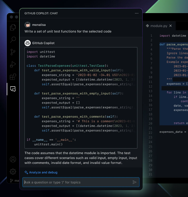Switch to the module.py tab

coord(159,26)
